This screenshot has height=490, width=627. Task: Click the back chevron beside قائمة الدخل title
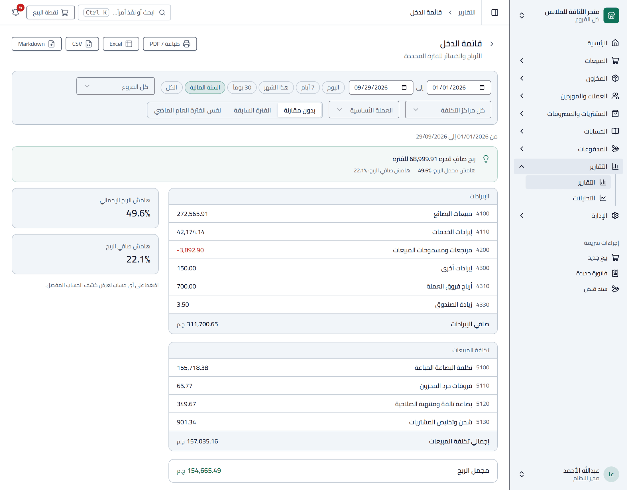coord(492,44)
